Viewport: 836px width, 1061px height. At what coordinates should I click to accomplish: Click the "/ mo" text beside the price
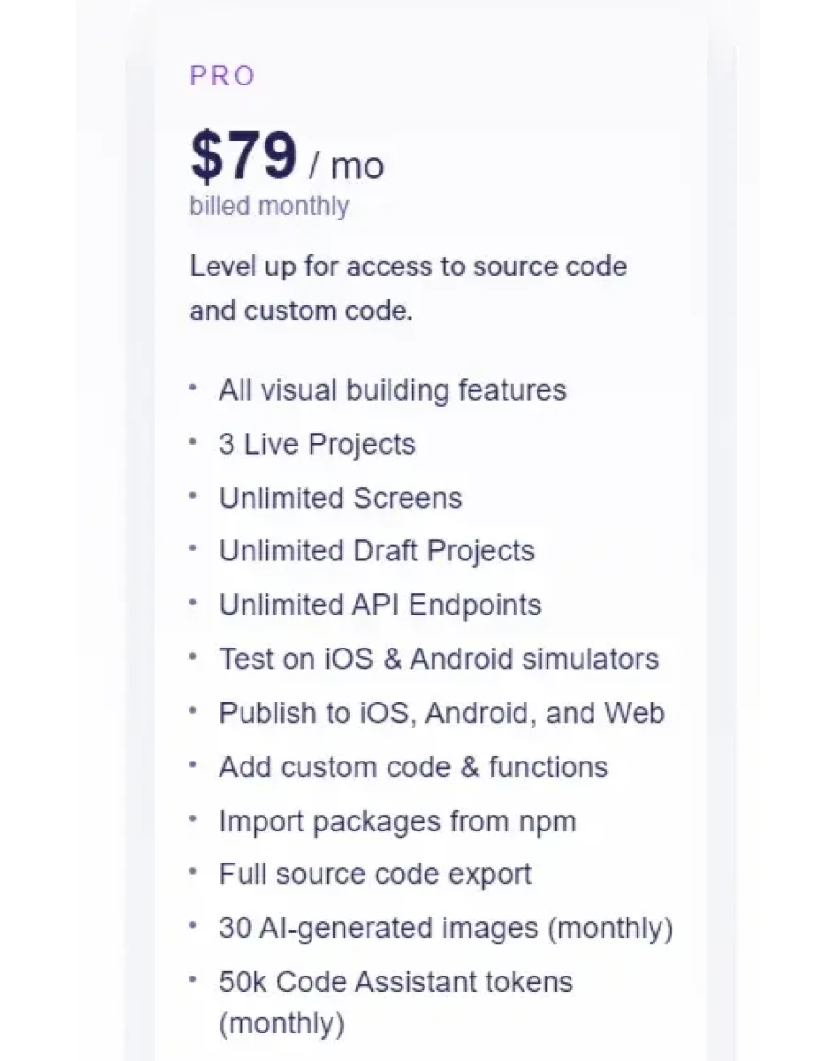click(x=346, y=165)
